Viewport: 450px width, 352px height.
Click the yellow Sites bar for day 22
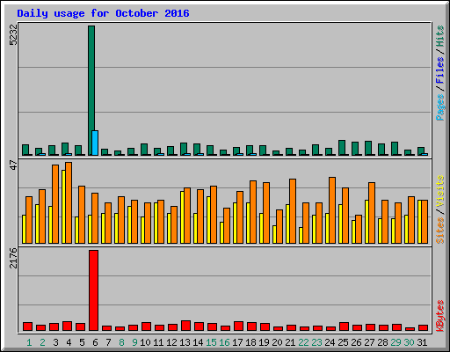coord(301,235)
